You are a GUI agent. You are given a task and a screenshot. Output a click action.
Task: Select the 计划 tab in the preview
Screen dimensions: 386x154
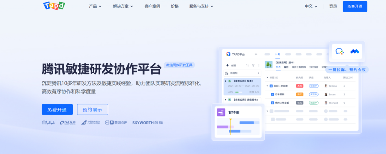[x=278, y=54]
